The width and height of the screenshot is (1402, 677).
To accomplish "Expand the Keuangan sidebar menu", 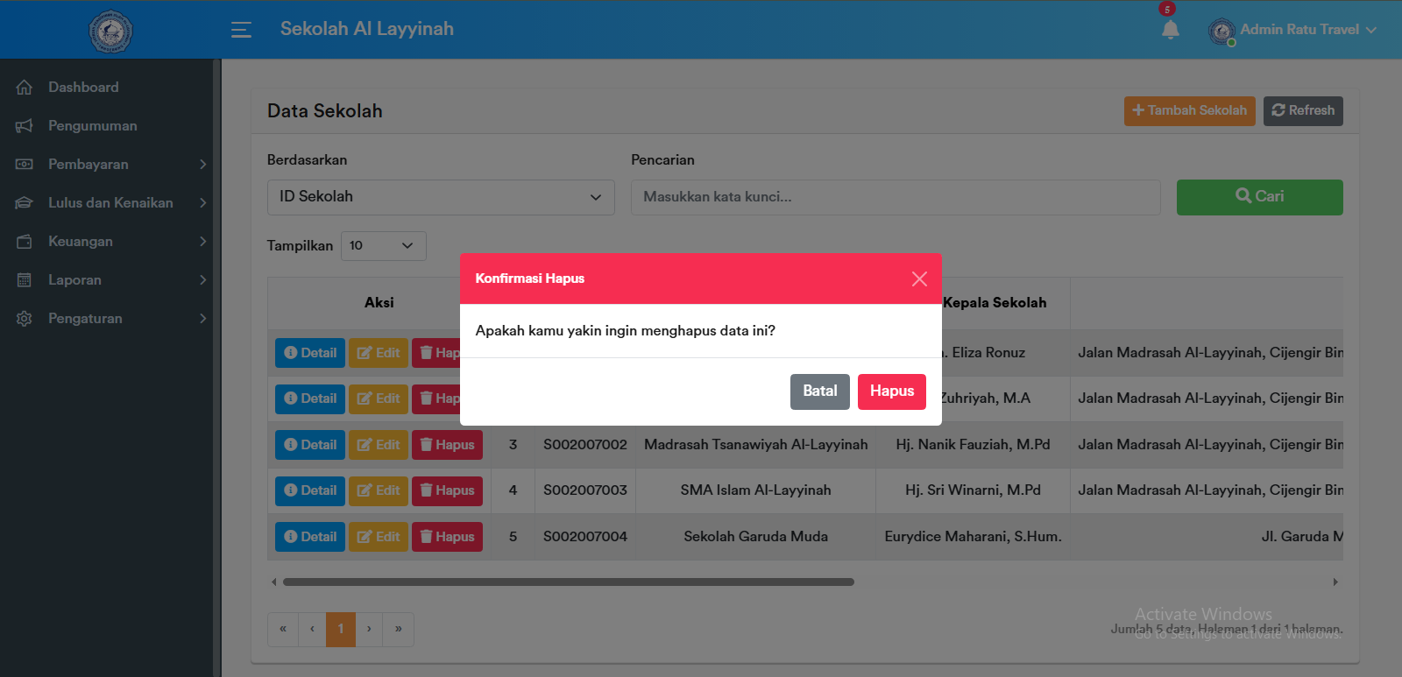I will coord(110,242).
